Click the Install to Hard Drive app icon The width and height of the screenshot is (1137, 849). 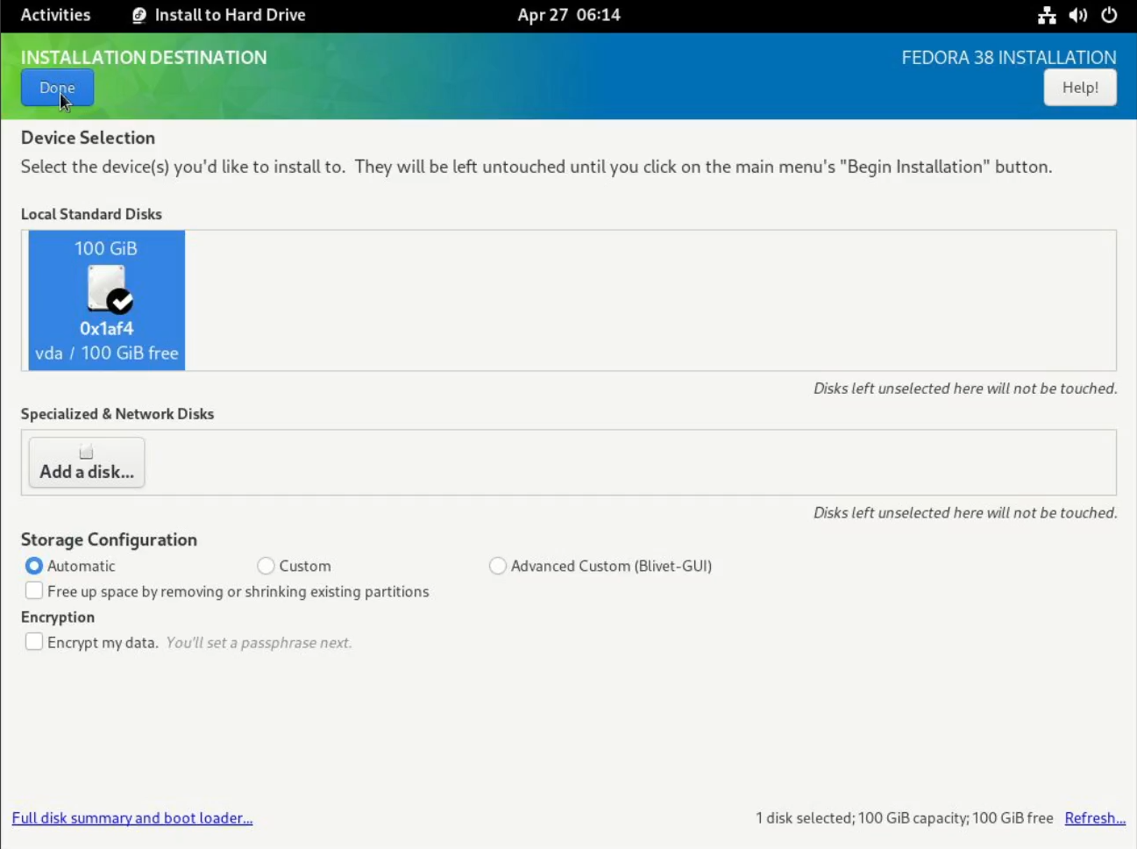[x=139, y=15]
